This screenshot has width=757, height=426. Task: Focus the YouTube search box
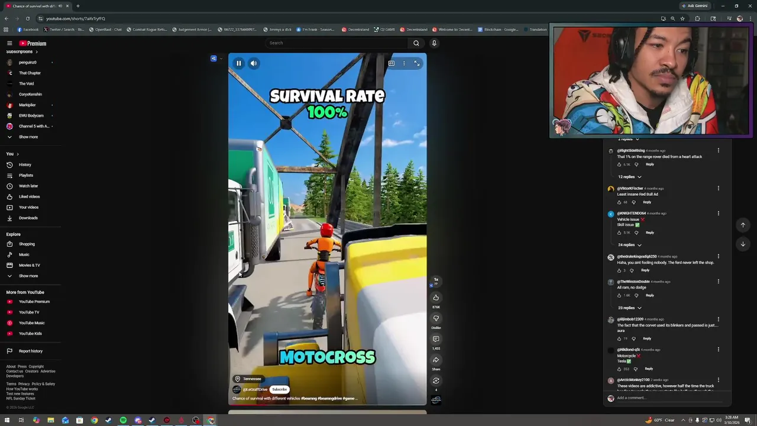(x=337, y=43)
